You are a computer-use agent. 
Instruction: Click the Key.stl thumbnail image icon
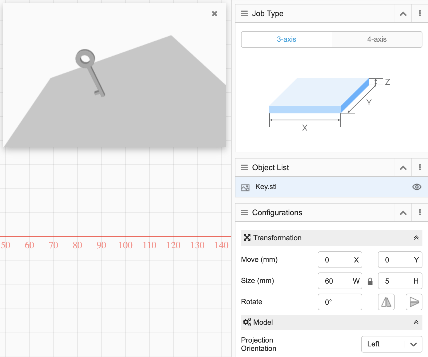coord(245,187)
